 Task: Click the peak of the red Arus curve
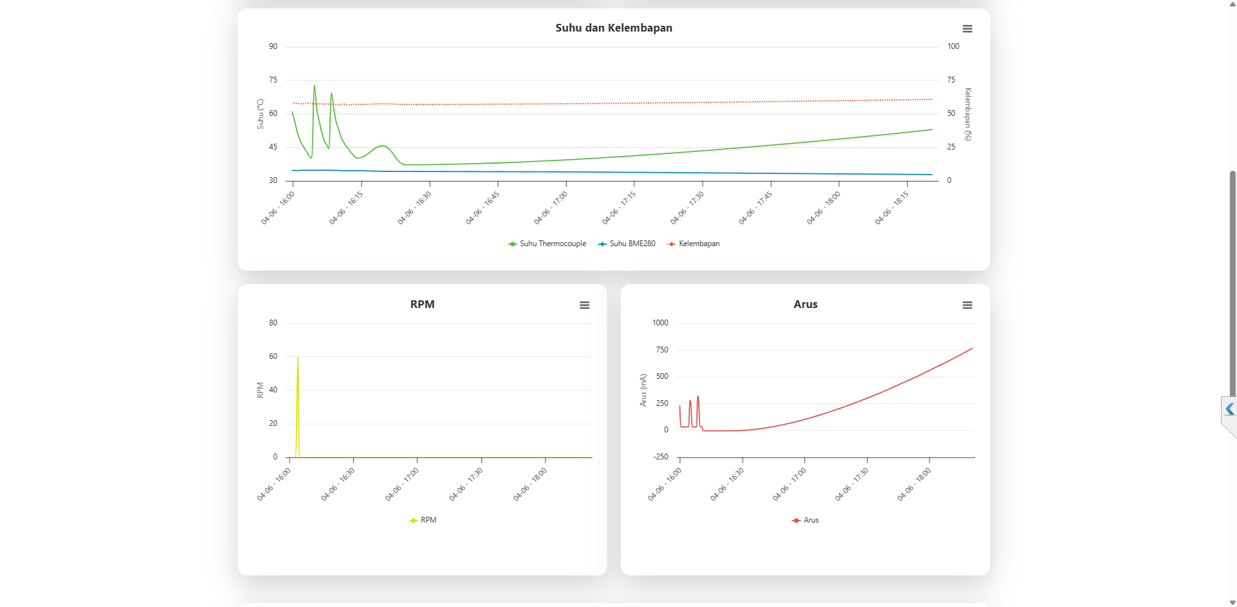tap(971, 349)
